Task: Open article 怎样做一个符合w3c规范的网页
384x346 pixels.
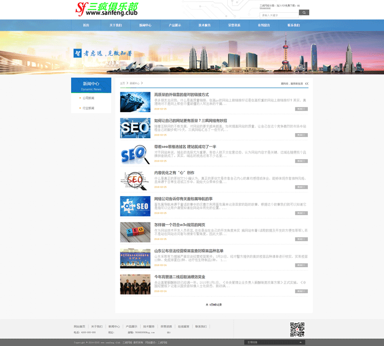Action: coord(180,225)
